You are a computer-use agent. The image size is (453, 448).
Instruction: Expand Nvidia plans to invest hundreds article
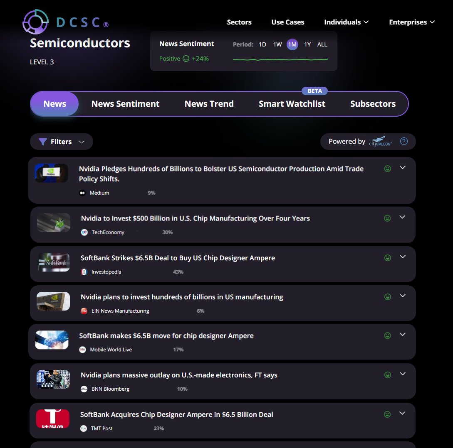(402, 296)
